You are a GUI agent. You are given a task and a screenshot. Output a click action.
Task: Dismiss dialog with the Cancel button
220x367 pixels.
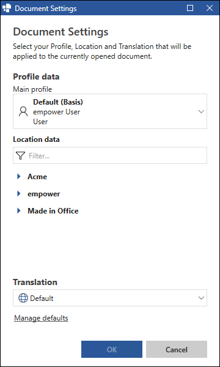[177, 349]
